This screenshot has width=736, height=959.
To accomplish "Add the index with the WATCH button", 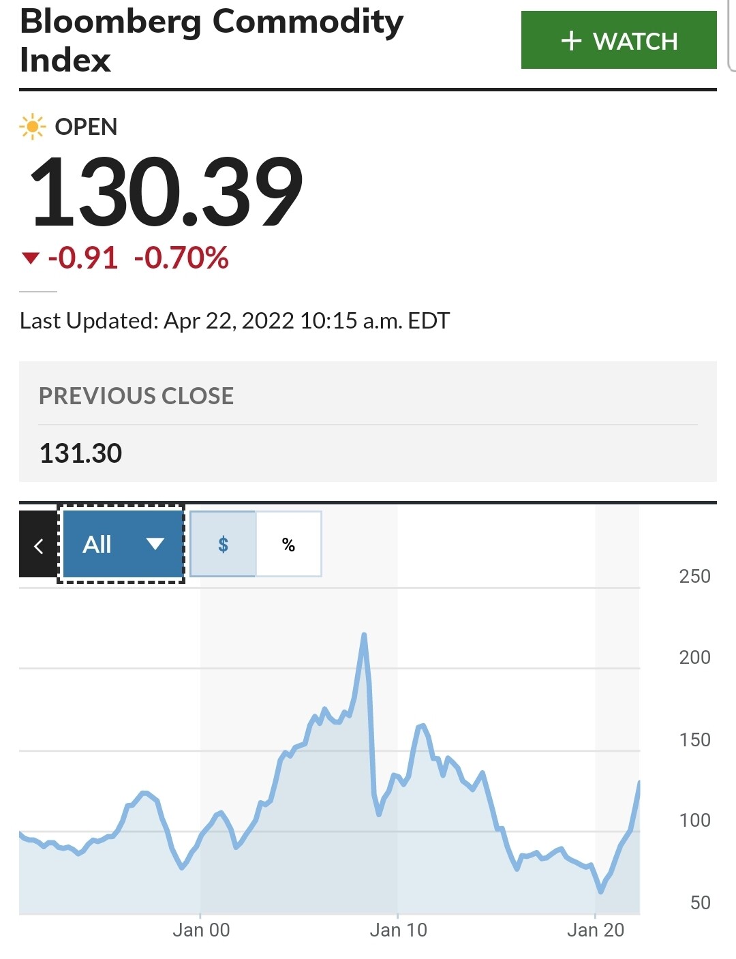I will [619, 40].
